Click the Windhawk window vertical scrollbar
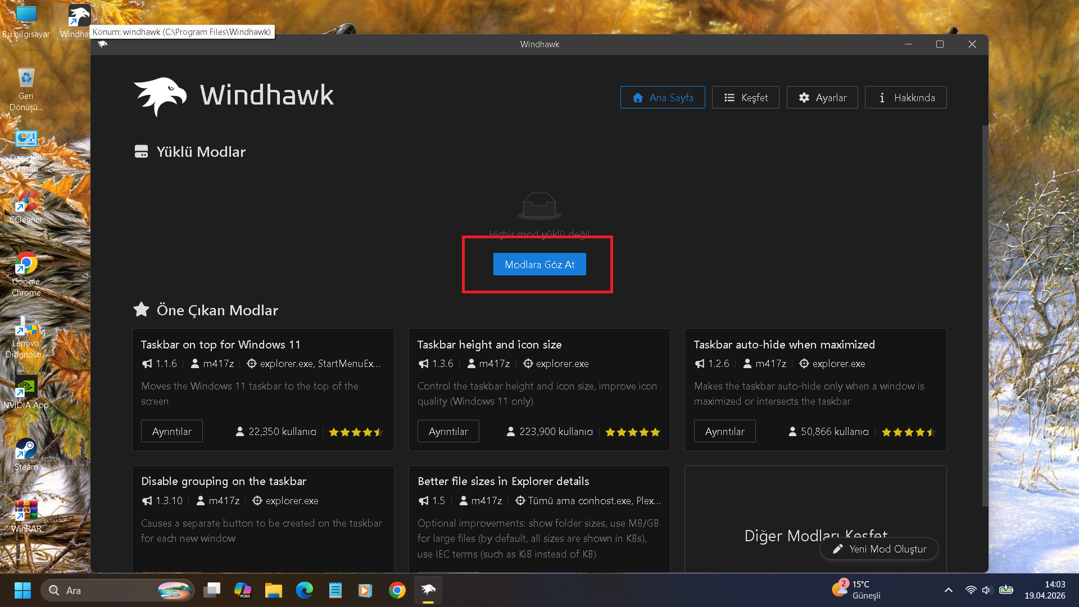 point(985,315)
